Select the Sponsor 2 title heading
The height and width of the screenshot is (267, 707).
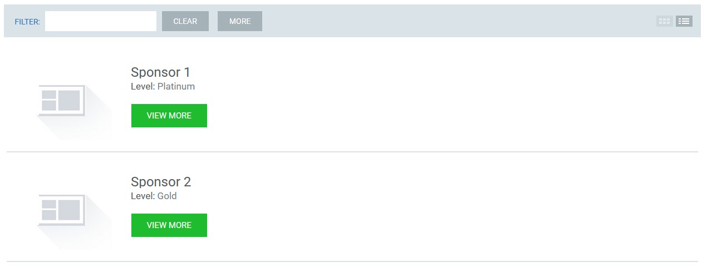click(161, 182)
